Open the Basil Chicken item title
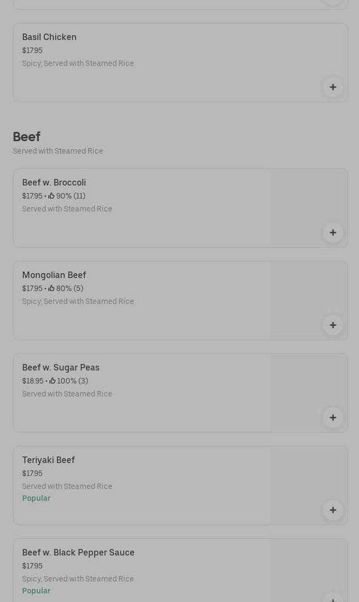The height and width of the screenshot is (602, 359). pyautogui.click(x=49, y=37)
